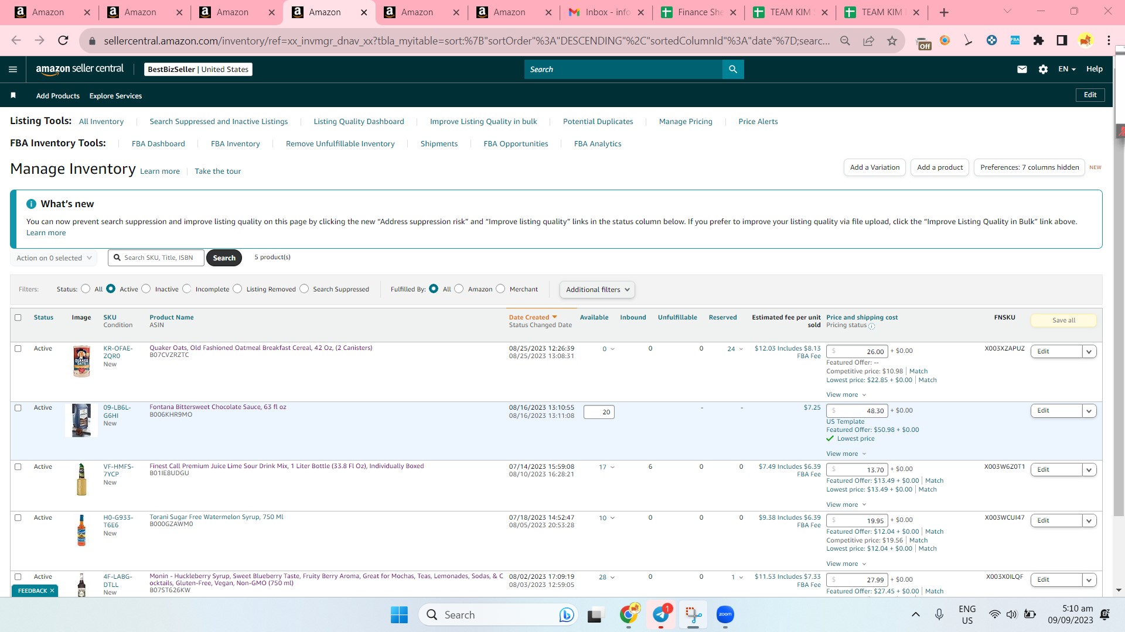This screenshot has width=1125, height=632.
Task: Open the Windows Start menu
Action: click(399, 615)
